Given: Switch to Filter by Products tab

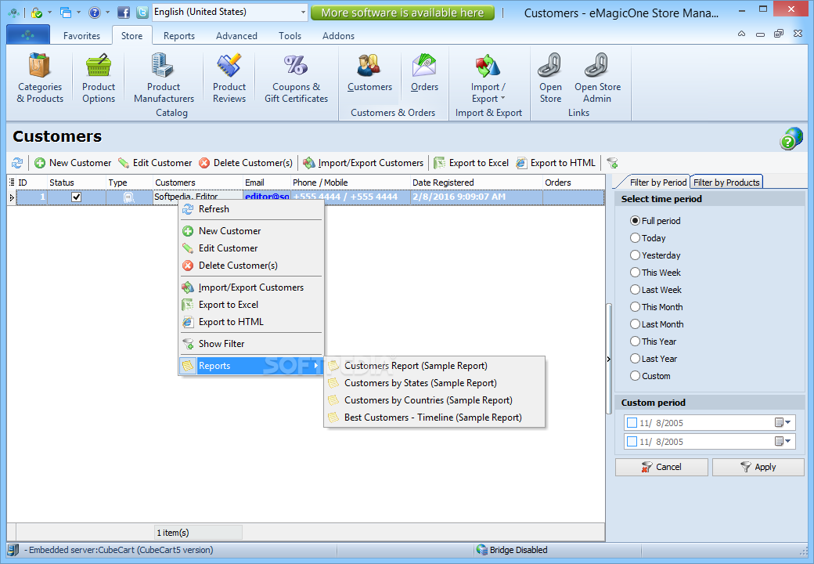Looking at the screenshot, I should 726,183.
